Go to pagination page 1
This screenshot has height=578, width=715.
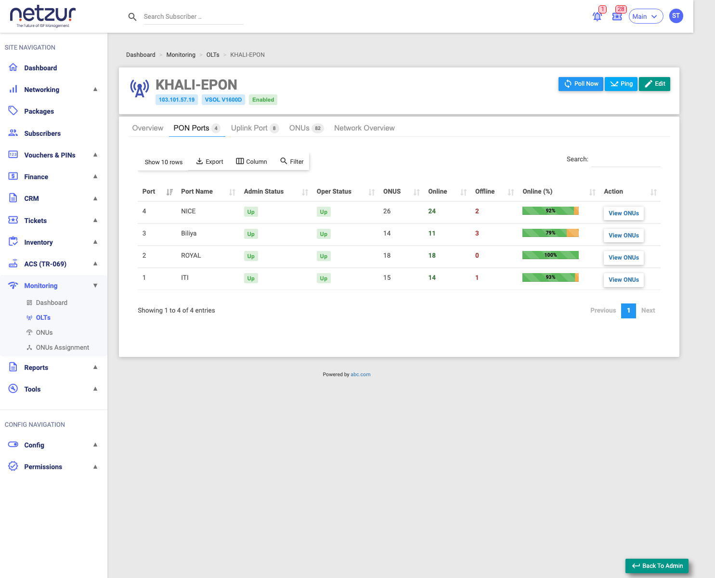click(628, 311)
